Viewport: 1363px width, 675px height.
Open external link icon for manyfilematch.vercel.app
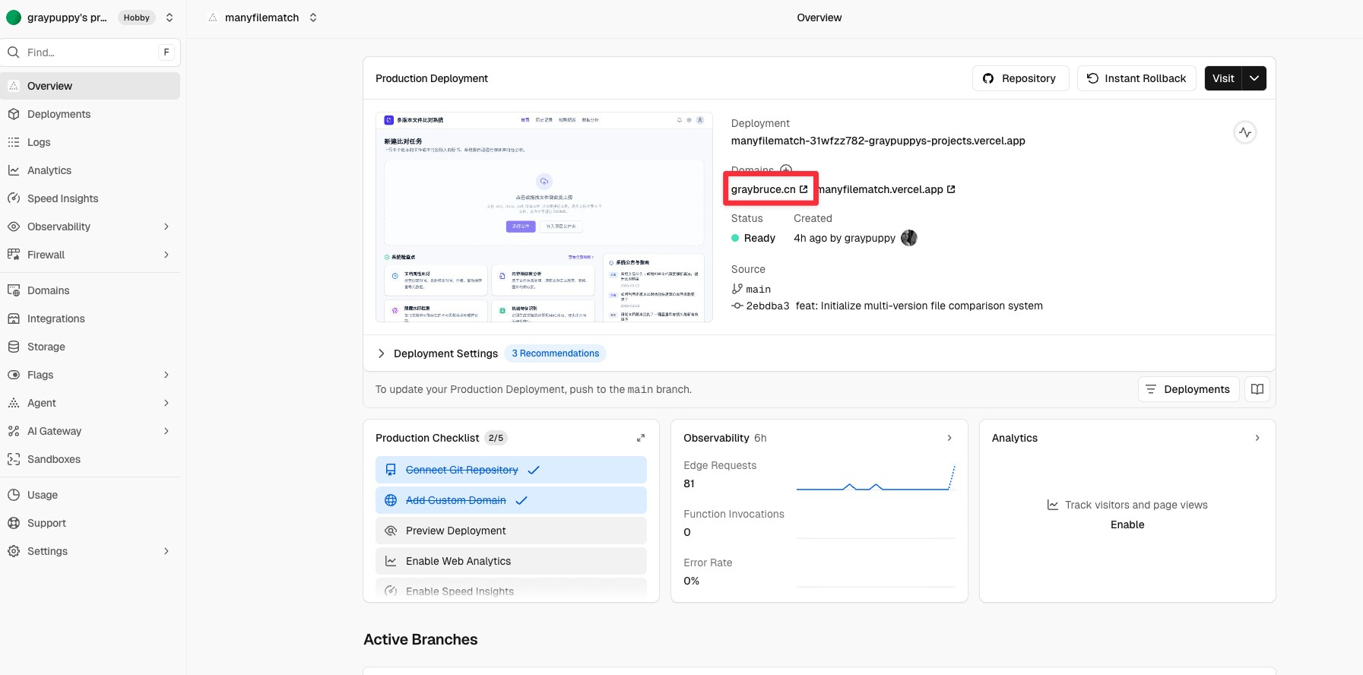(951, 189)
